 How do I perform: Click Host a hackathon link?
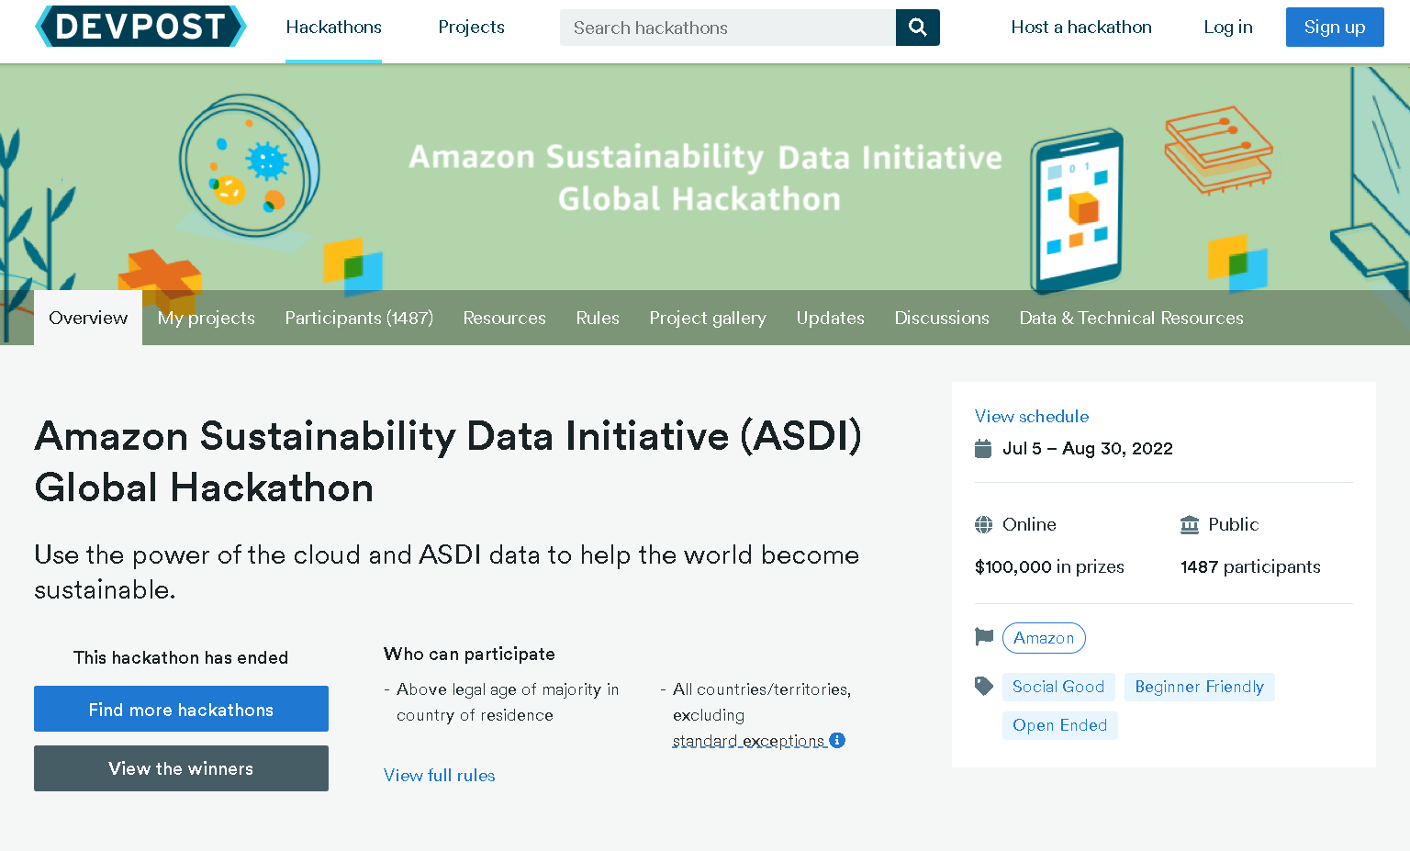tap(1081, 28)
